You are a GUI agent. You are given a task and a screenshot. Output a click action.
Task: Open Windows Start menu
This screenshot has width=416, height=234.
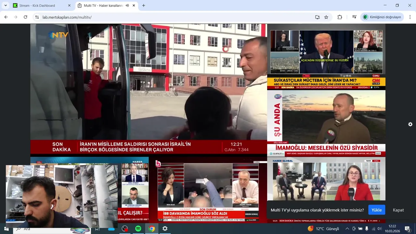pos(6,229)
